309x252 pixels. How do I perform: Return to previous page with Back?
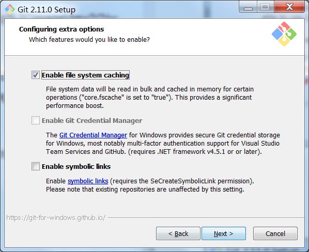pyautogui.click(x=178, y=233)
